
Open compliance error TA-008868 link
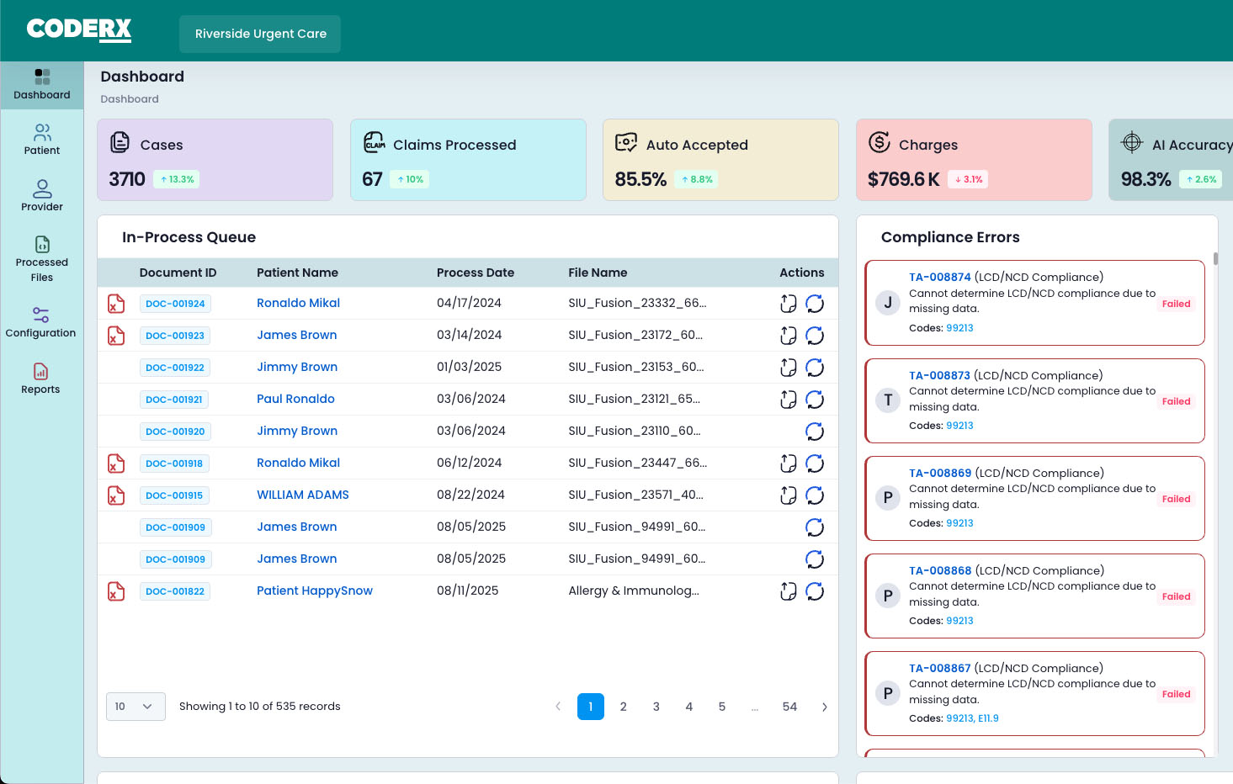pos(940,570)
